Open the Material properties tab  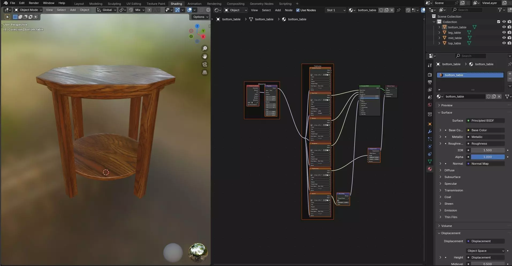tap(430, 169)
